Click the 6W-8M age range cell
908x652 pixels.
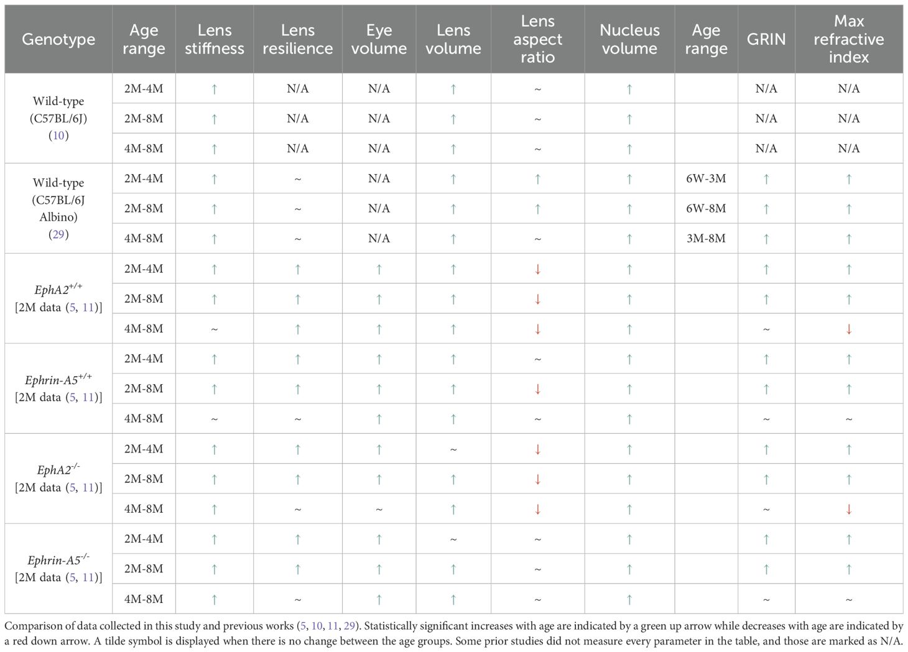(706, 208)
